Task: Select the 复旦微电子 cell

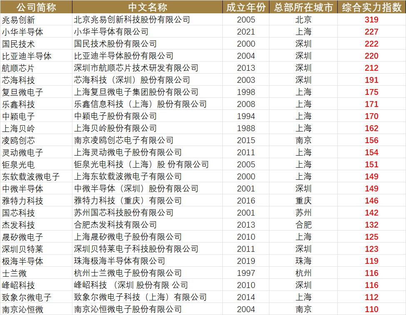Action: 36,92
